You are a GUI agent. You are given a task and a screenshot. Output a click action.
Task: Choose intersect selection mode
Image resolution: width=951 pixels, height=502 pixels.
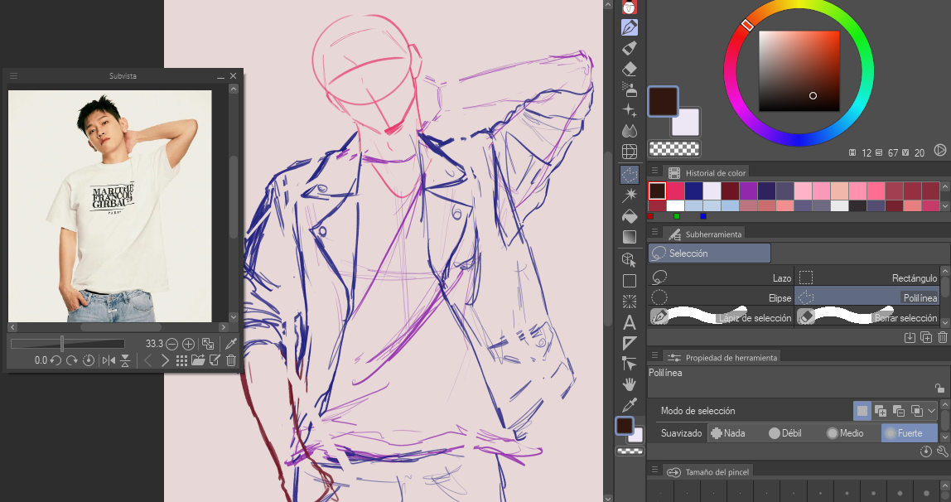point(917,411)
